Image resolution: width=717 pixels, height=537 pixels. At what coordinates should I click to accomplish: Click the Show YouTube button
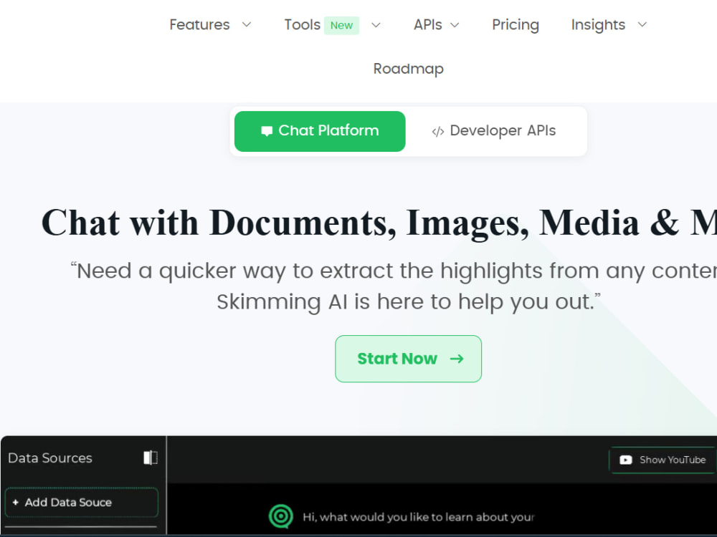click(662, 460)
